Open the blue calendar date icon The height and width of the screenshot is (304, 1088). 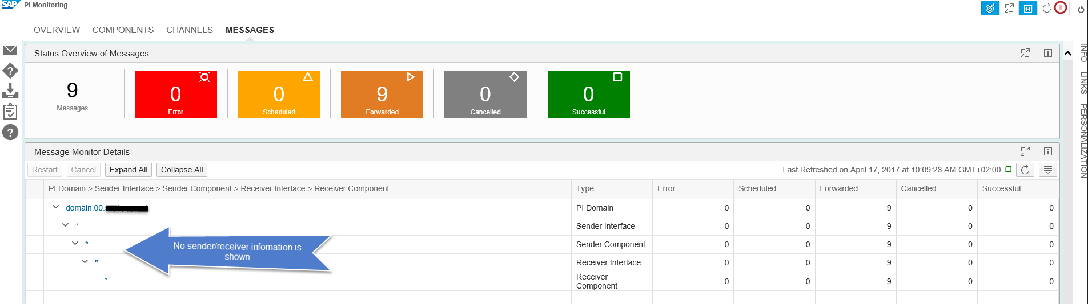pyautogui.click(x=1027, y=9)
